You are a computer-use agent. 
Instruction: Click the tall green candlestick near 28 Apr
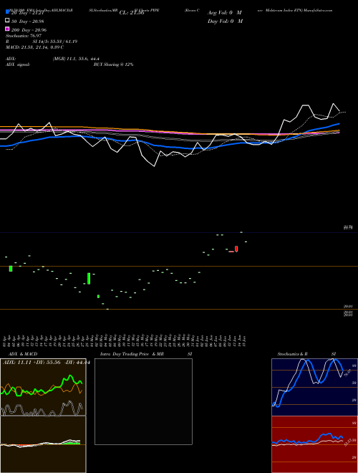click(x=89, y=279)
